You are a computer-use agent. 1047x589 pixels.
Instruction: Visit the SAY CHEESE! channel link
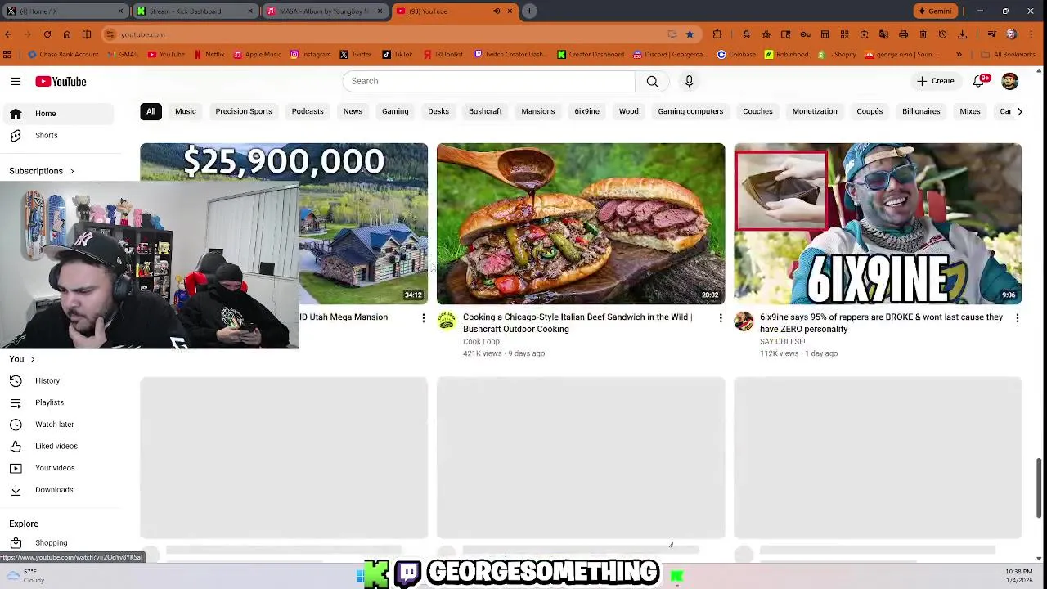pyautogui.click(x=783, y=342)
